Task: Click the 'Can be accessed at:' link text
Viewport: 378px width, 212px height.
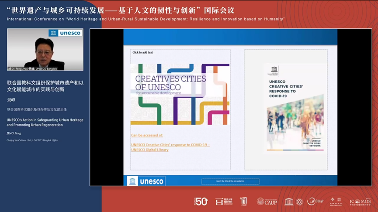Action: pos(147,135)
